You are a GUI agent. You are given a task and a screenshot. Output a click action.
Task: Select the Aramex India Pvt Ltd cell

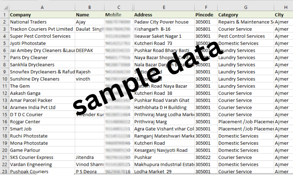click(x=42, y=108)
